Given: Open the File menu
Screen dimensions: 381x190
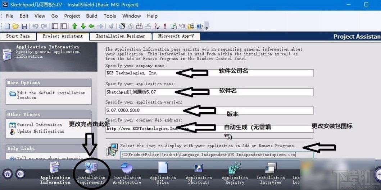Looking at the screenshot, I should click(x=9, y=16).
